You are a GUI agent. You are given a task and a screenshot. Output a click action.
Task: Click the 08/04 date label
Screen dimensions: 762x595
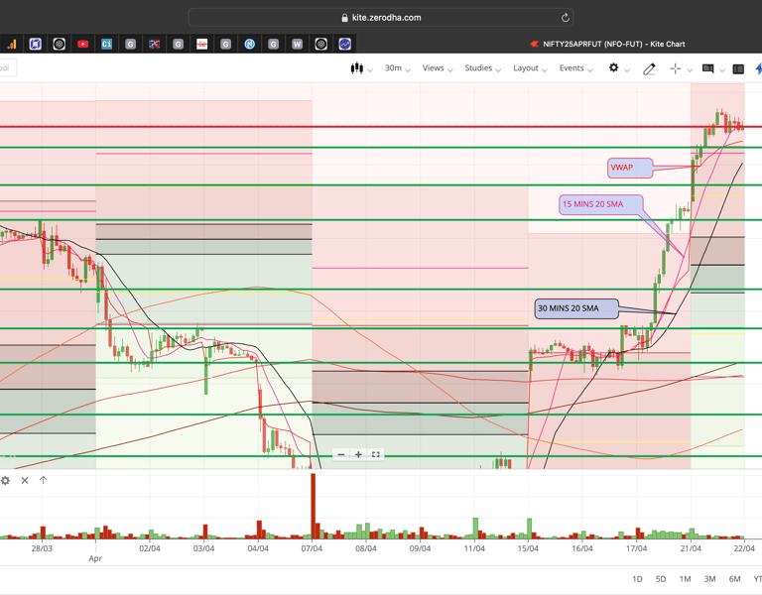tap(366, 548)
